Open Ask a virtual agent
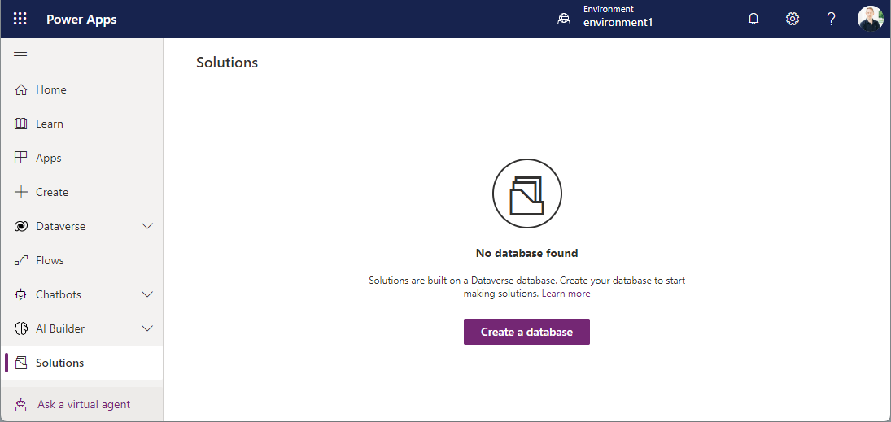This screenshot has height=422, width=891. click(84, 404)
